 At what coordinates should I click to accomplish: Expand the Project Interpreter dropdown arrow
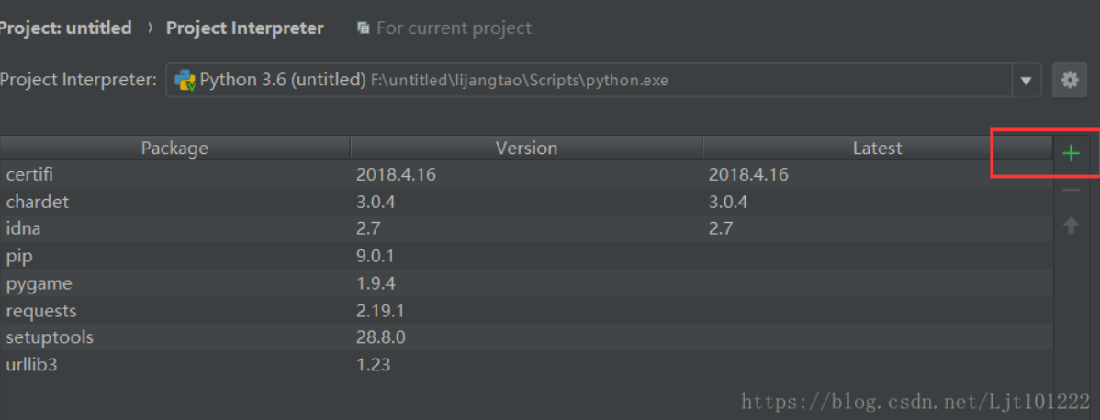pos(1026,81)
